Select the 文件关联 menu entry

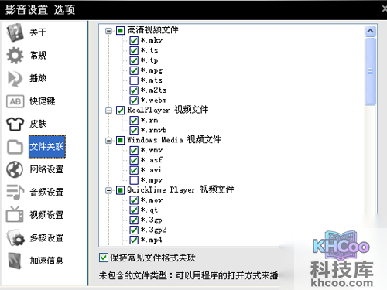[47, 147]
